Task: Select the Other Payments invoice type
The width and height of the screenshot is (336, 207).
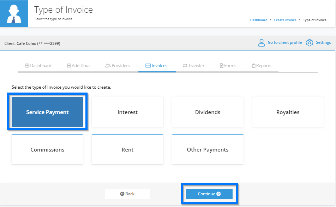Action: pyautogui.click(x=208, y=149)
